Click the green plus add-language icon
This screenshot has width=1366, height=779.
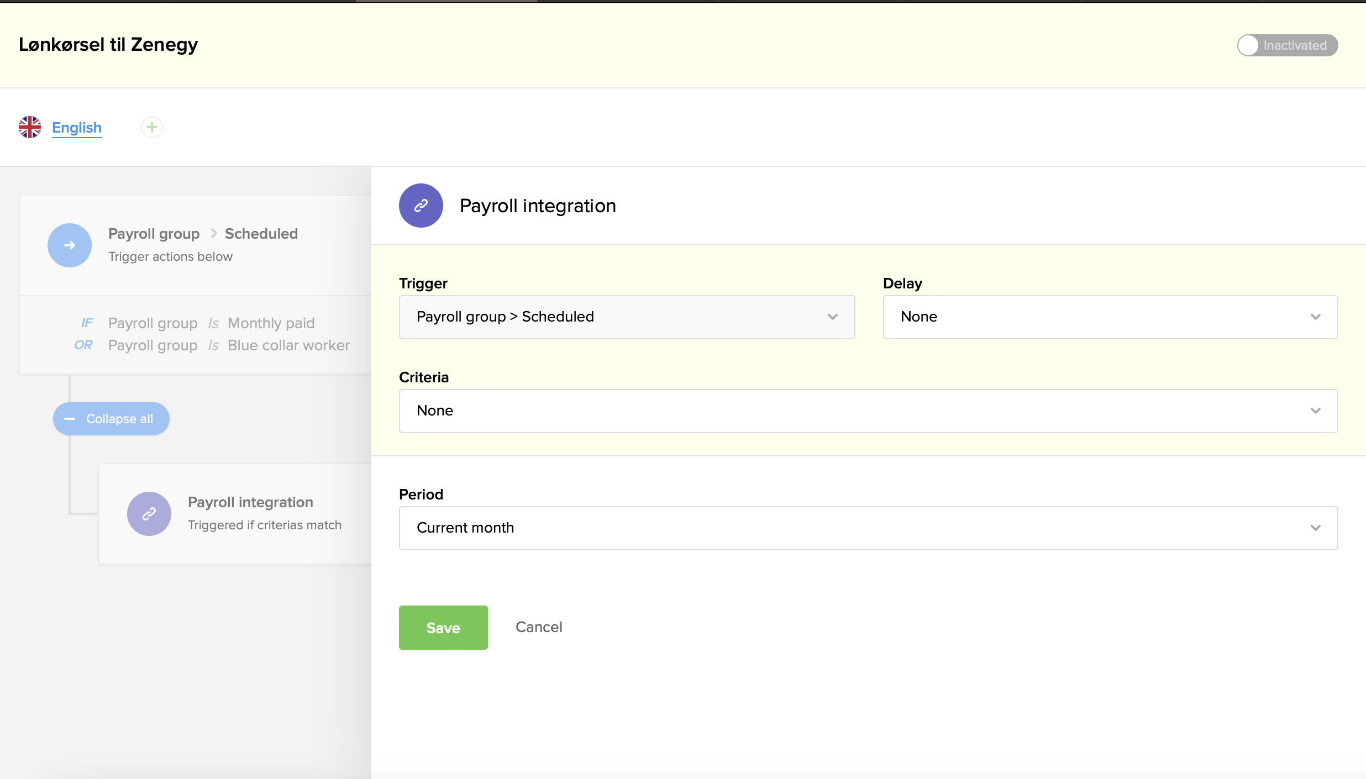(151, 127)
